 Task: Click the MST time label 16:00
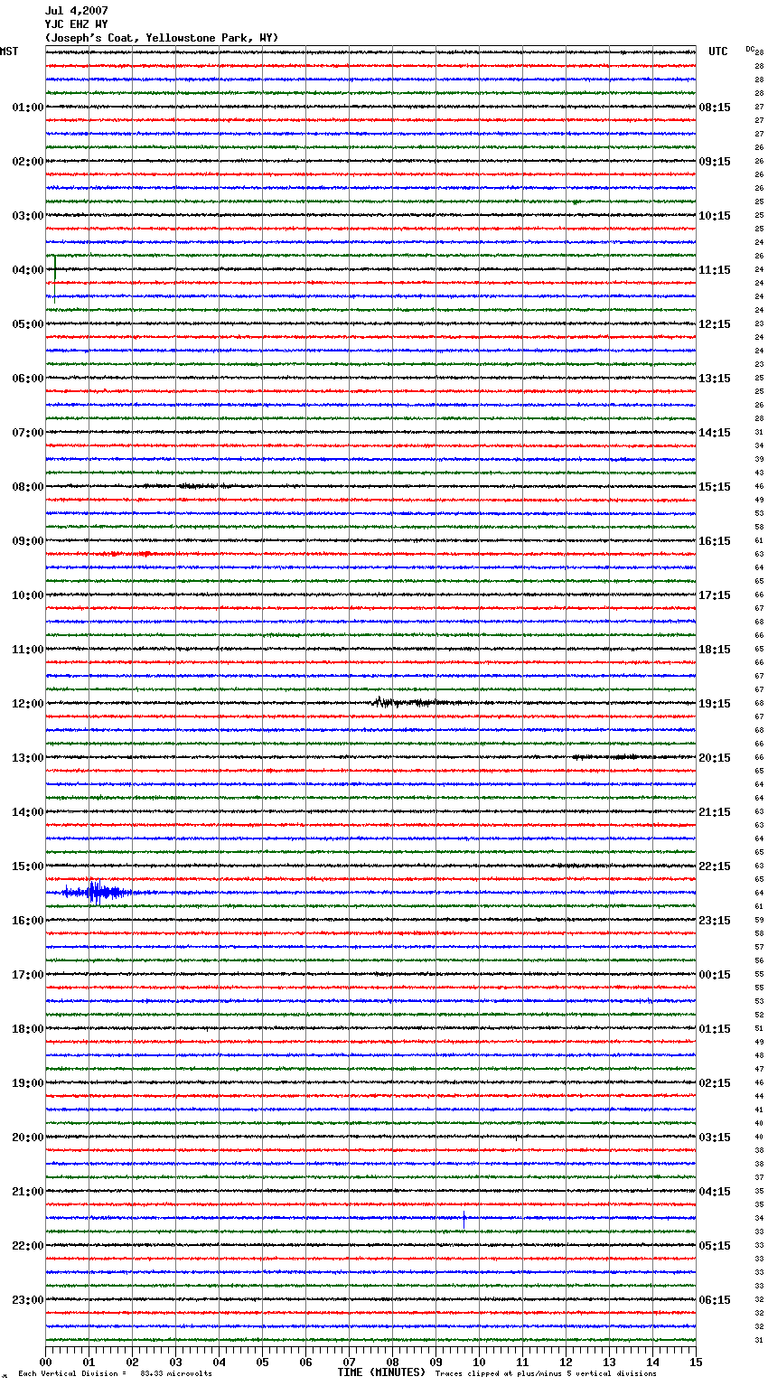pos(28,921)
